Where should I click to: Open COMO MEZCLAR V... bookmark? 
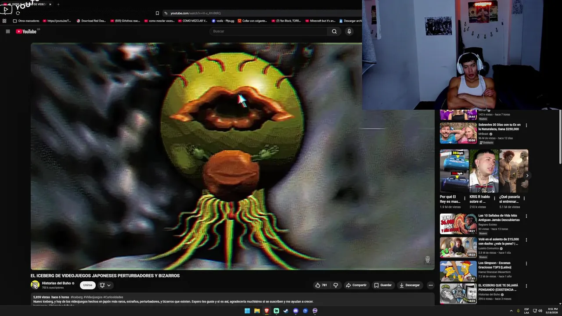point(191,21)
